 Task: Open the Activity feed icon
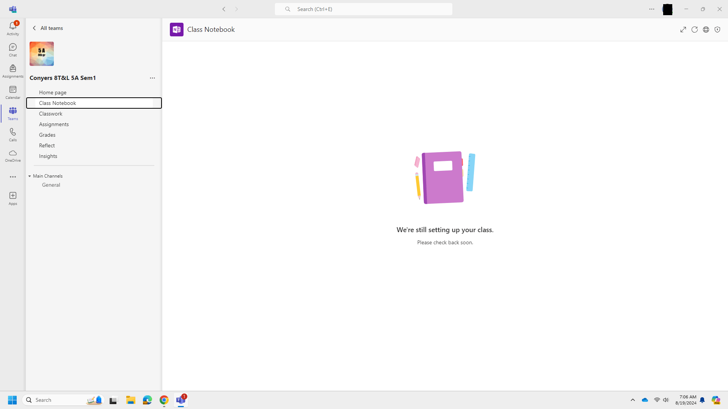[x=13, y=28]
